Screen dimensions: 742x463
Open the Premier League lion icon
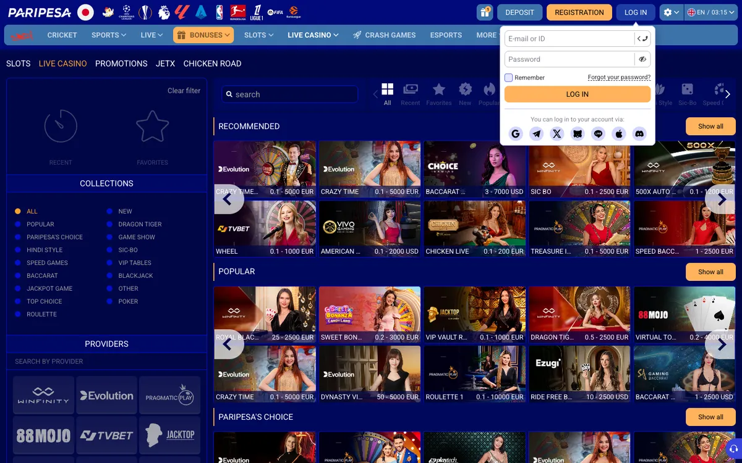click(164, 12)
